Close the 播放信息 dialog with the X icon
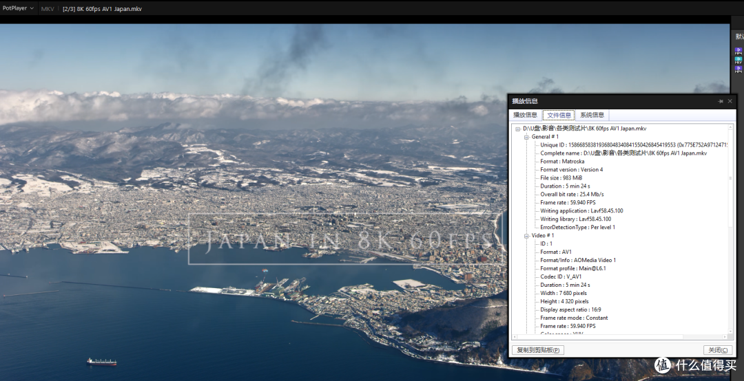This screenshot has width=744, height=381. point(730,101)
